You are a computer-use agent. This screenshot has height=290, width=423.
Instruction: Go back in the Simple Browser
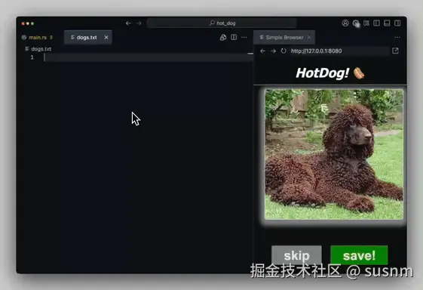coord(262,51)
